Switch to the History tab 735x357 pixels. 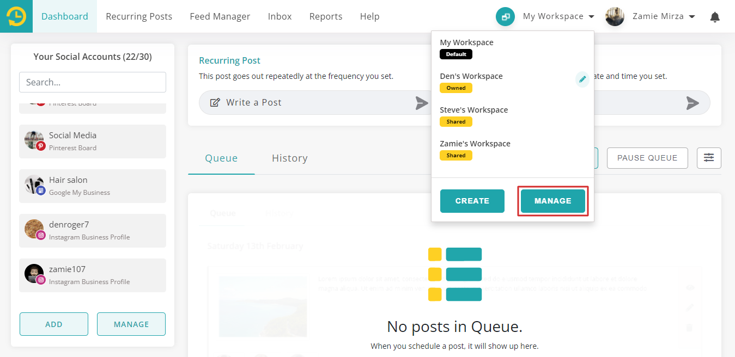point(289,158)
